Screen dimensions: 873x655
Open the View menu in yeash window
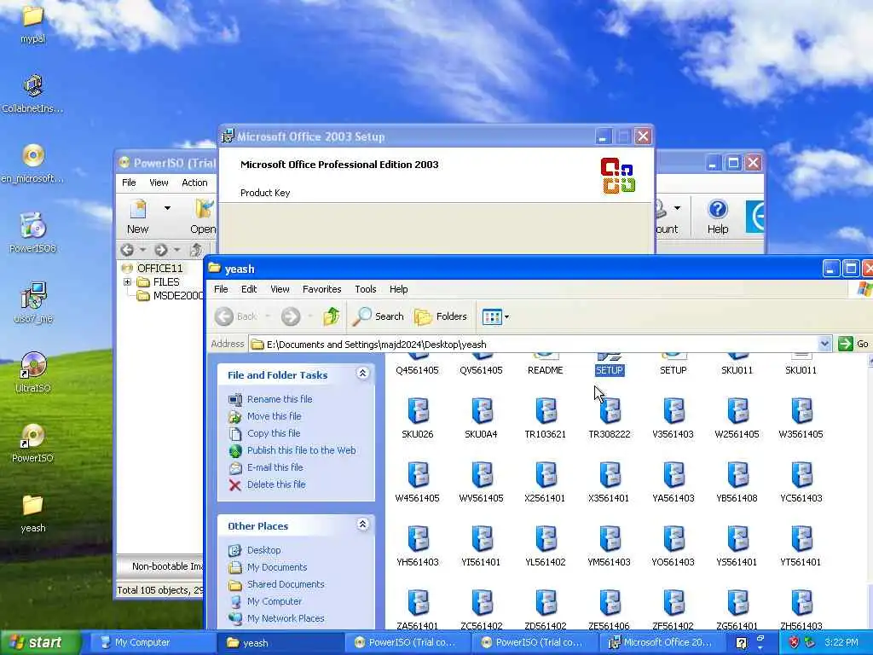coord(280,289)
